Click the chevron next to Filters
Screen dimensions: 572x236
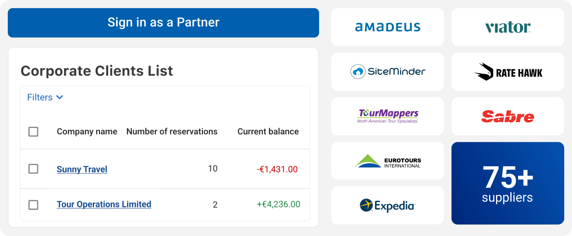[x=60, y=97]
